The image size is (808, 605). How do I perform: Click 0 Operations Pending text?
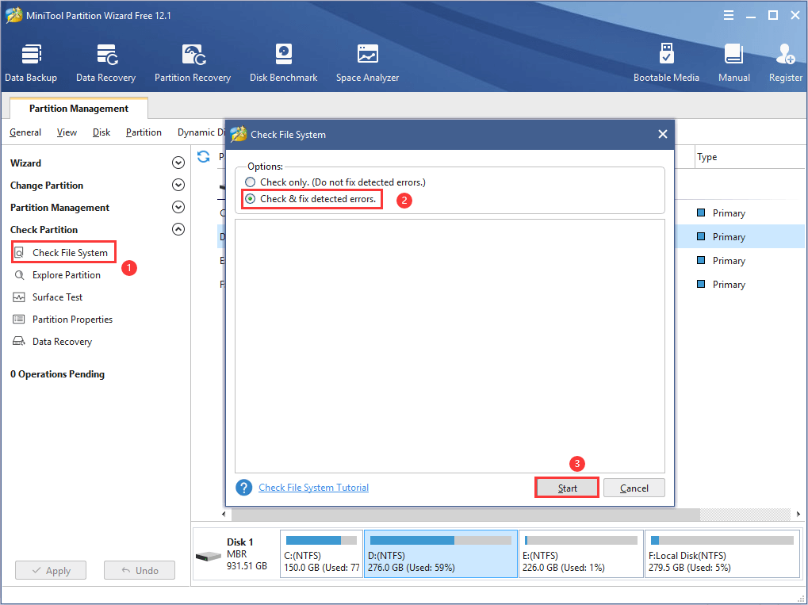click(x=57, y=374)
